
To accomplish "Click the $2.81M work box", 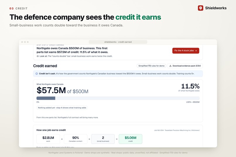I will (48, 139).
